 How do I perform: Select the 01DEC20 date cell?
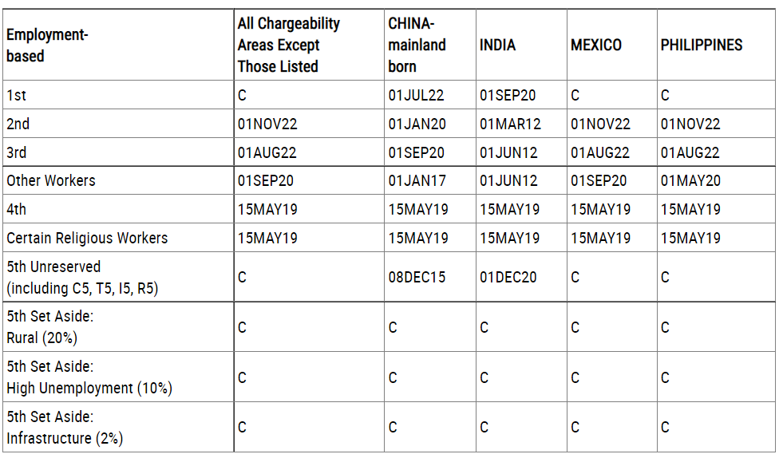[508, 278]
